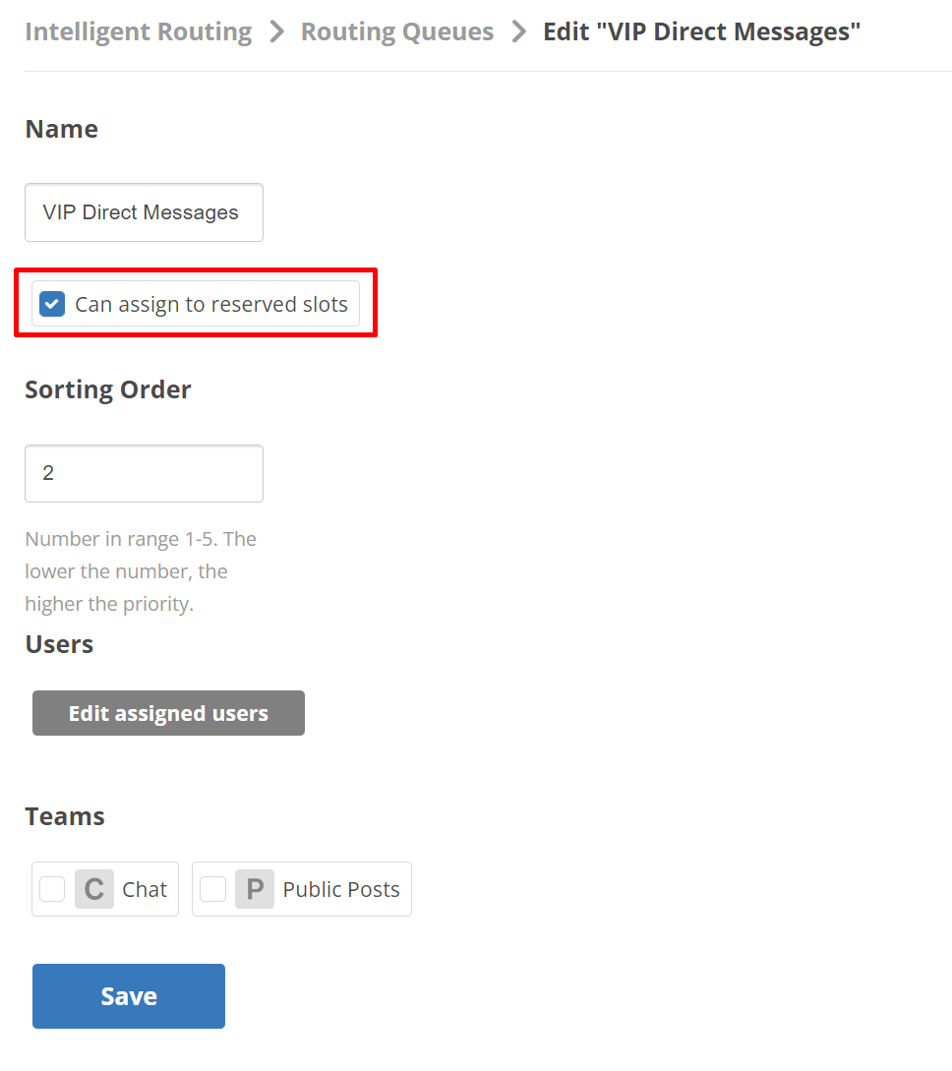Click the priority range helper text
Image resolution: width=952 pixels, height=1071 pixels.
pos(141,571)
